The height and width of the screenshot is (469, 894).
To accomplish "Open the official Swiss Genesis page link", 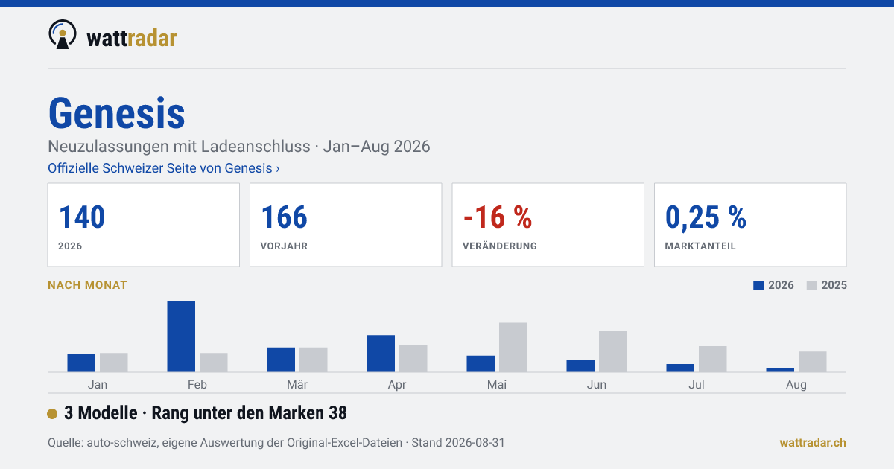I will (164, 168).
